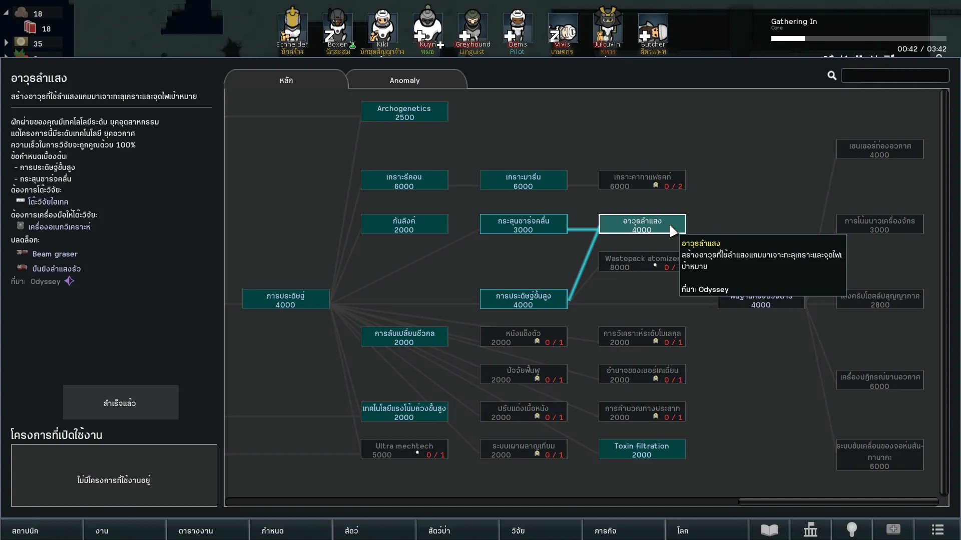Image resolution: width=961 pixels, height=540 pixels.
Task: Select the Archogenetics 2500 research node
Action: tap(404, 112)
